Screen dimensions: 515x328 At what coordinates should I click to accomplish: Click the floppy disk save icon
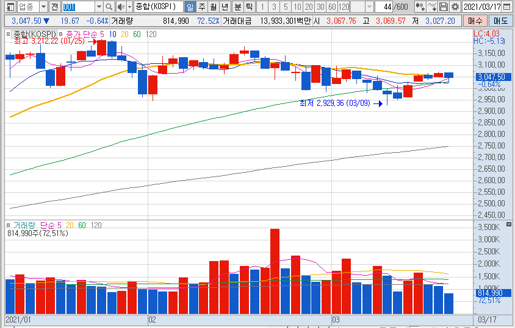point(444,6)
